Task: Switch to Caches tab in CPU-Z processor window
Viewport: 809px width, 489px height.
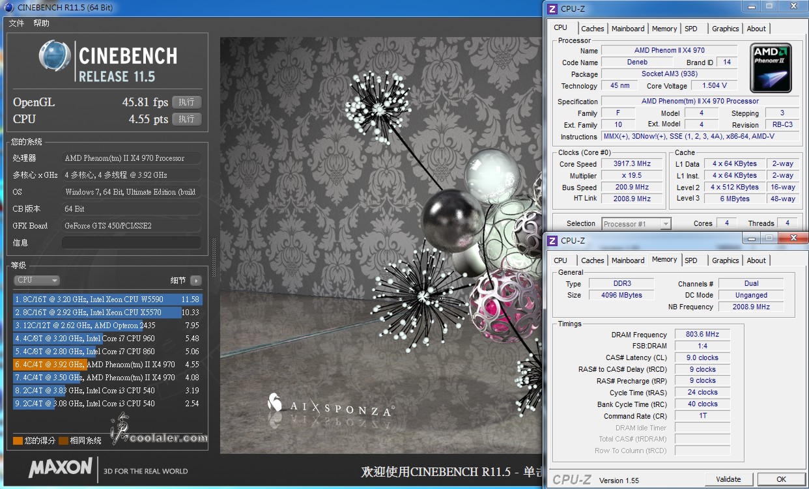Action: [x=593, y=29]
